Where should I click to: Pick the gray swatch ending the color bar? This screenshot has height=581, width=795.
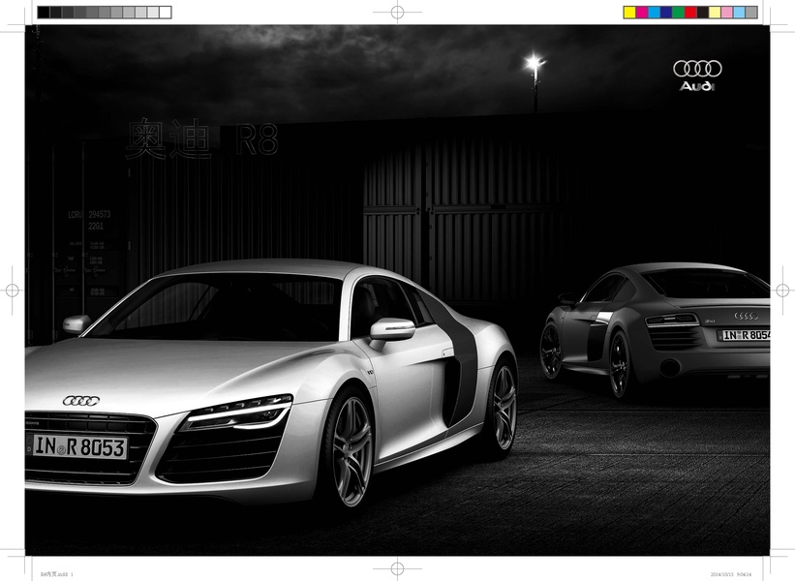pos(751,13)
